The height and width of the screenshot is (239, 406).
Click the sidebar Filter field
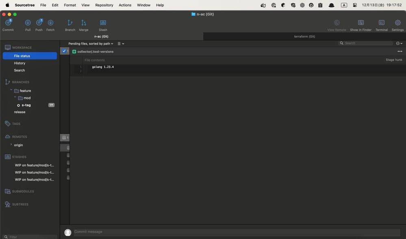tap(30, 237)
